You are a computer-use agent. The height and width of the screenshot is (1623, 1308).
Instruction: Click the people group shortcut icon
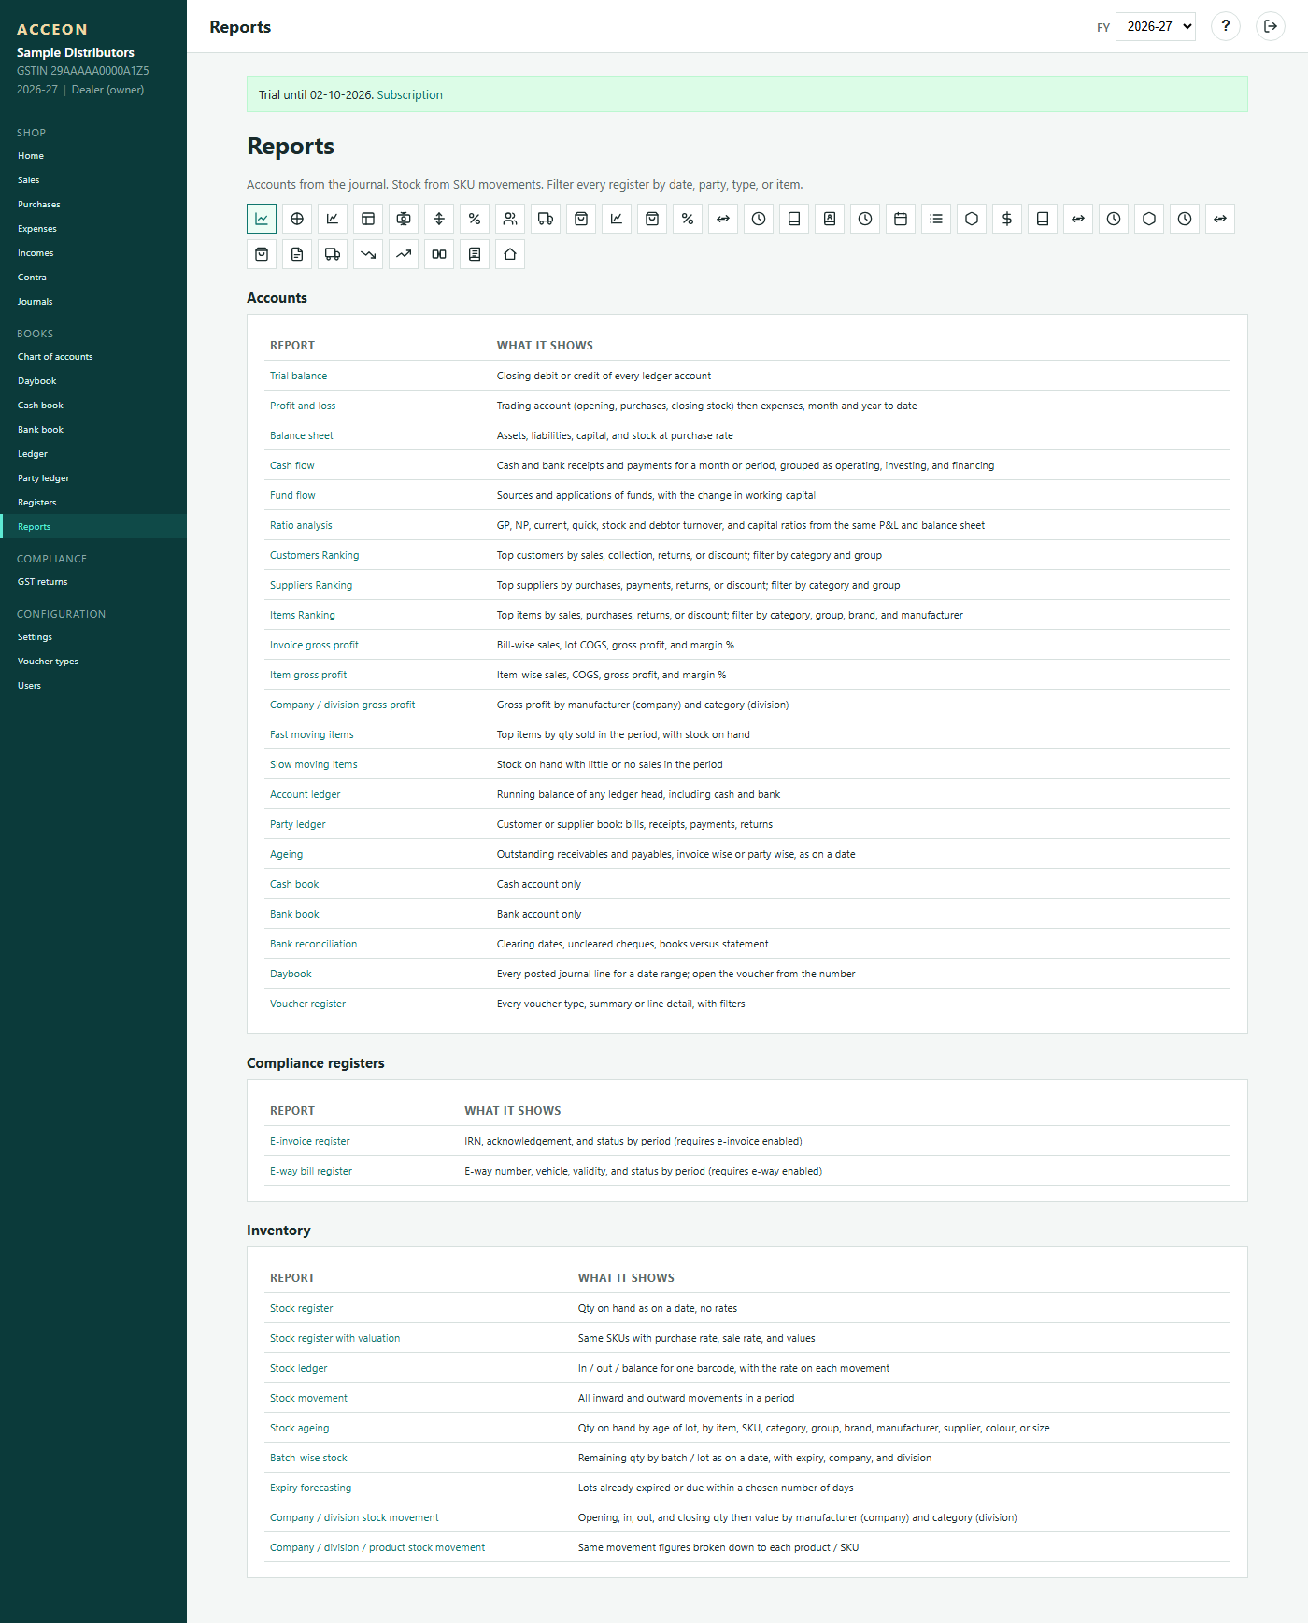(x=510, y=219)
